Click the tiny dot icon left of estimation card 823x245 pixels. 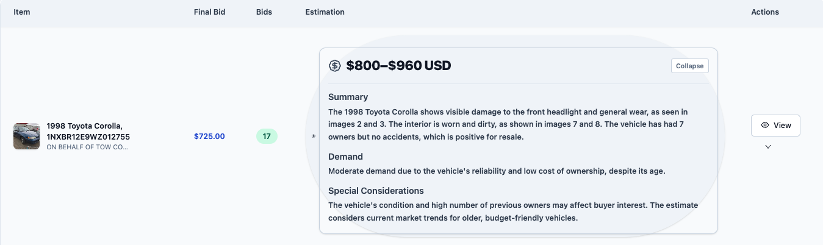click(x=314, y=137)
